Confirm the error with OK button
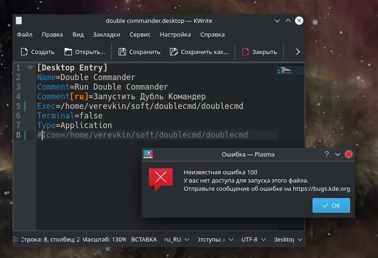 click(x=331, y=205)
